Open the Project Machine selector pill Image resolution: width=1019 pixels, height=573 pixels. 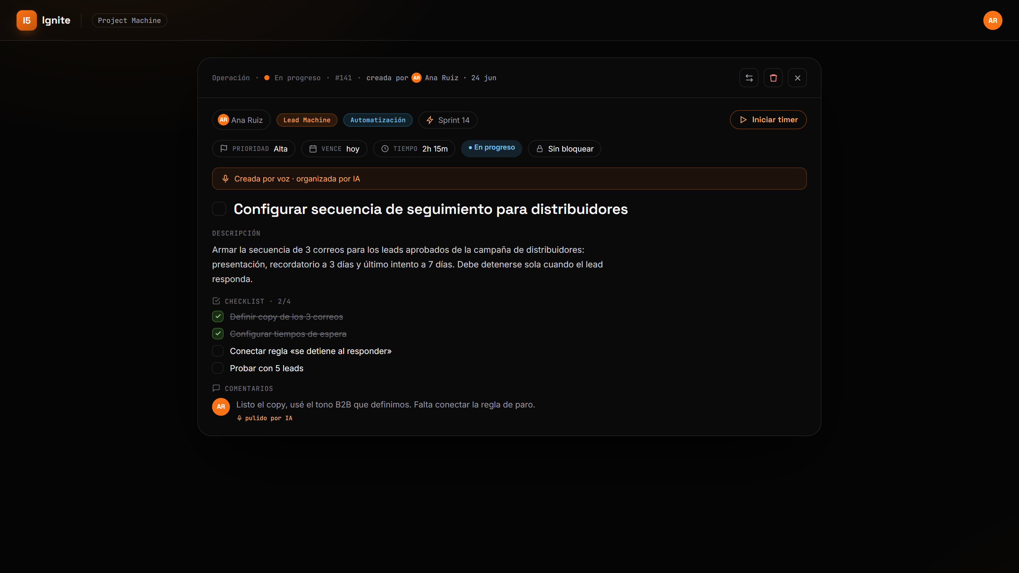coord(129,21)
